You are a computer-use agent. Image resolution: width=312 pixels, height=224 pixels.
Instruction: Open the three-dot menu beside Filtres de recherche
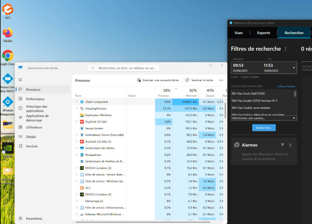tap(285, 49)
